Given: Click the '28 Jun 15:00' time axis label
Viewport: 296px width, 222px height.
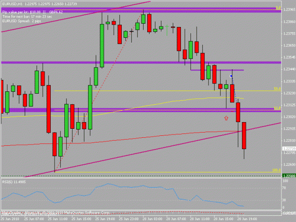Looking at the screenshot, I should [x=224, y=219].
